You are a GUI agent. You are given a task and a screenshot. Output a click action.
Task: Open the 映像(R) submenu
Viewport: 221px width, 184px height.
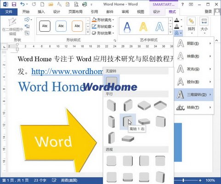[194, 56]
